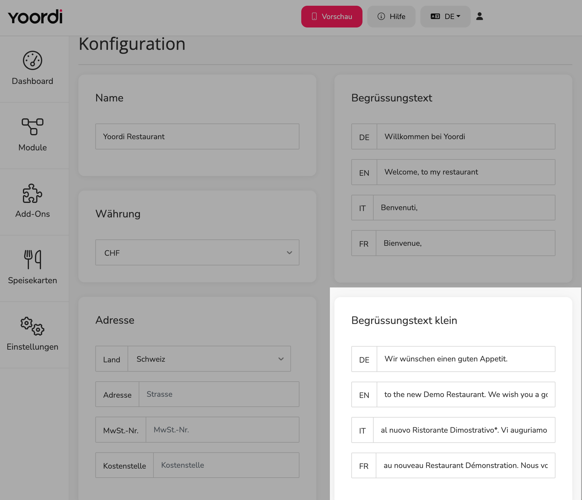
Task: Click the chevron of Währung select
Action: (289, 253)
